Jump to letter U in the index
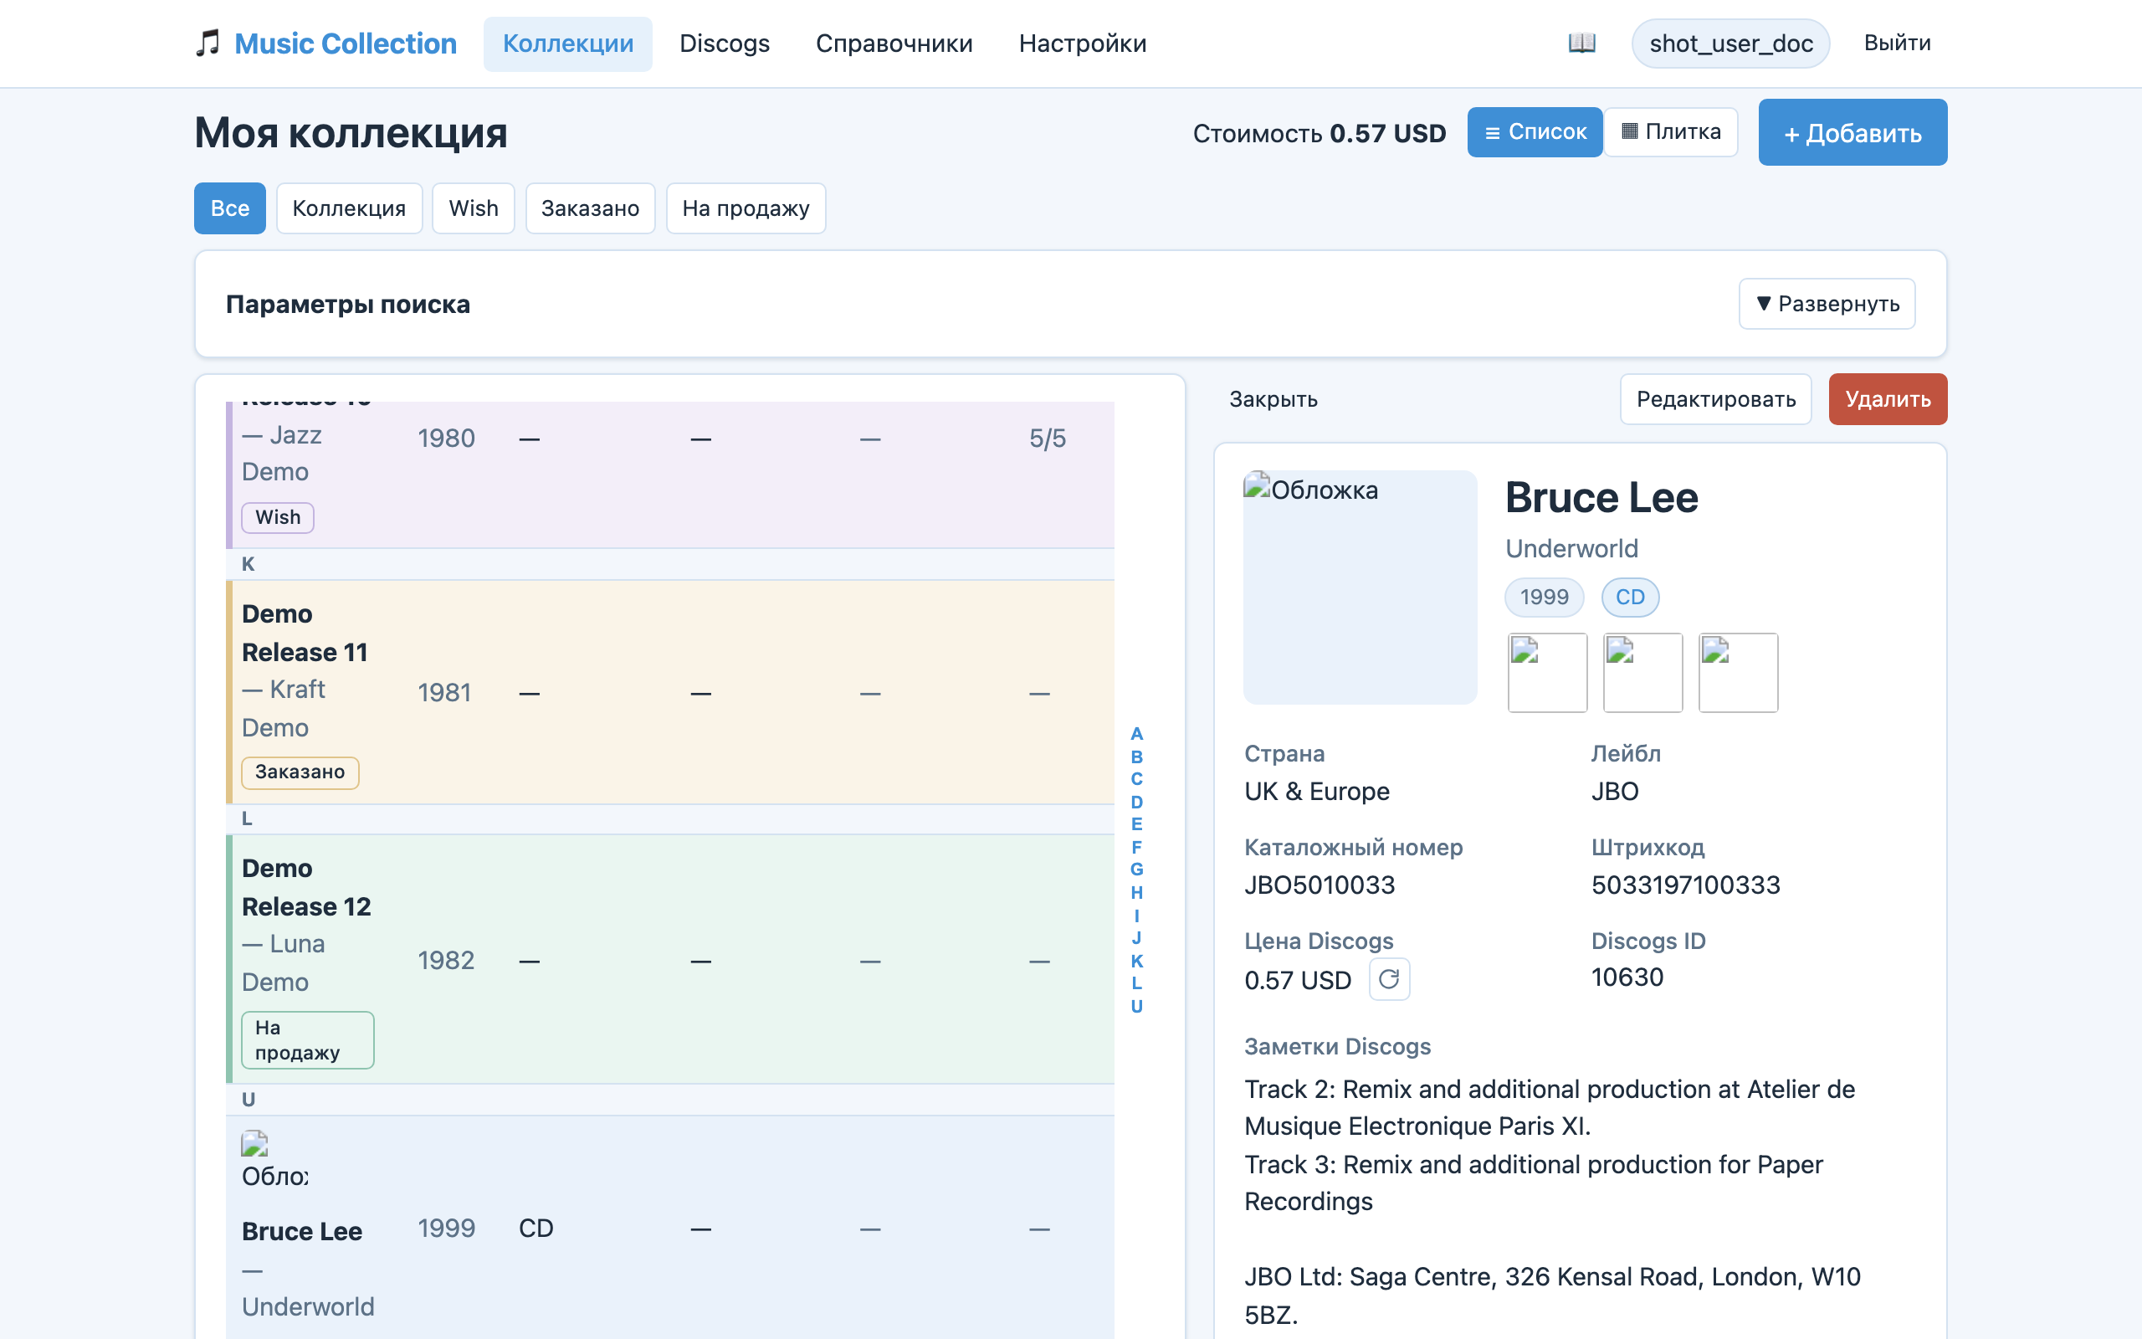This screenshot has width=2142, height=1339. 1136,1005
